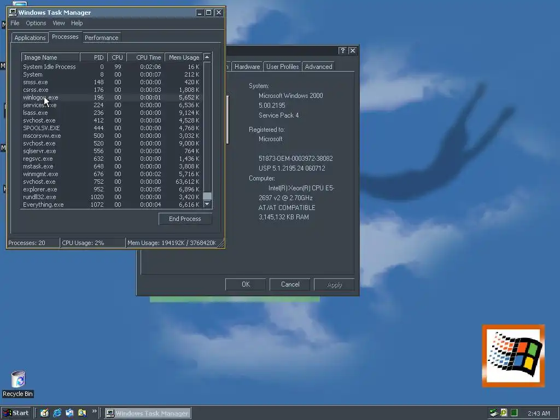Select the System process row
560x420 pixels.
pyautogui.click(x=112, y=74)
